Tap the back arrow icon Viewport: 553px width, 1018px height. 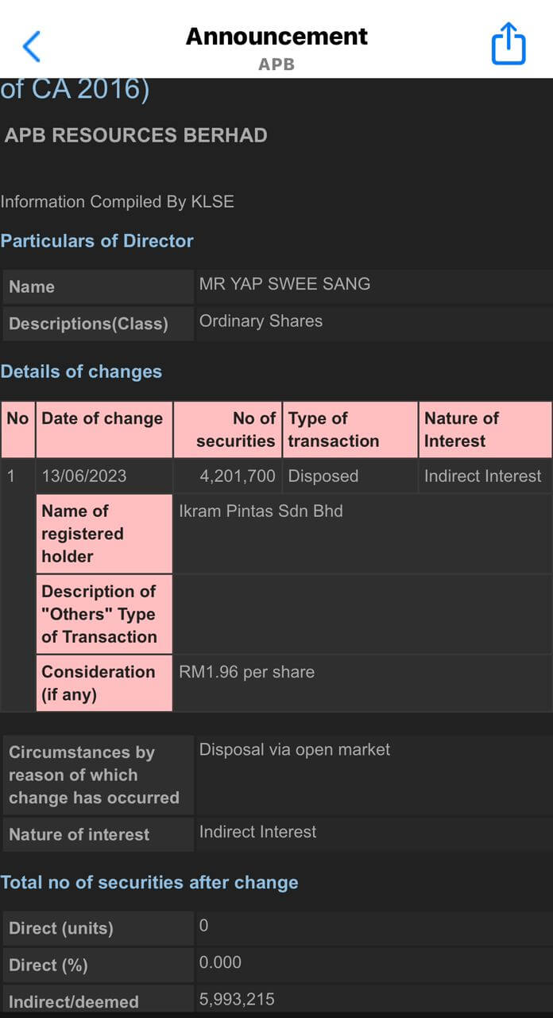click(x=32, y=47)
